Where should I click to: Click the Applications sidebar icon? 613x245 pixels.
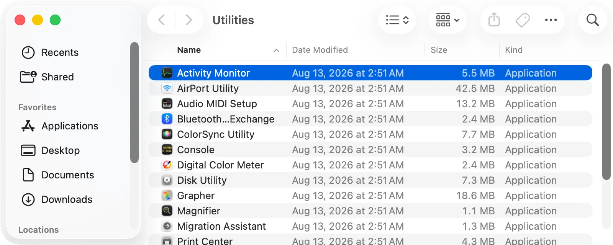tap(28, 126)
